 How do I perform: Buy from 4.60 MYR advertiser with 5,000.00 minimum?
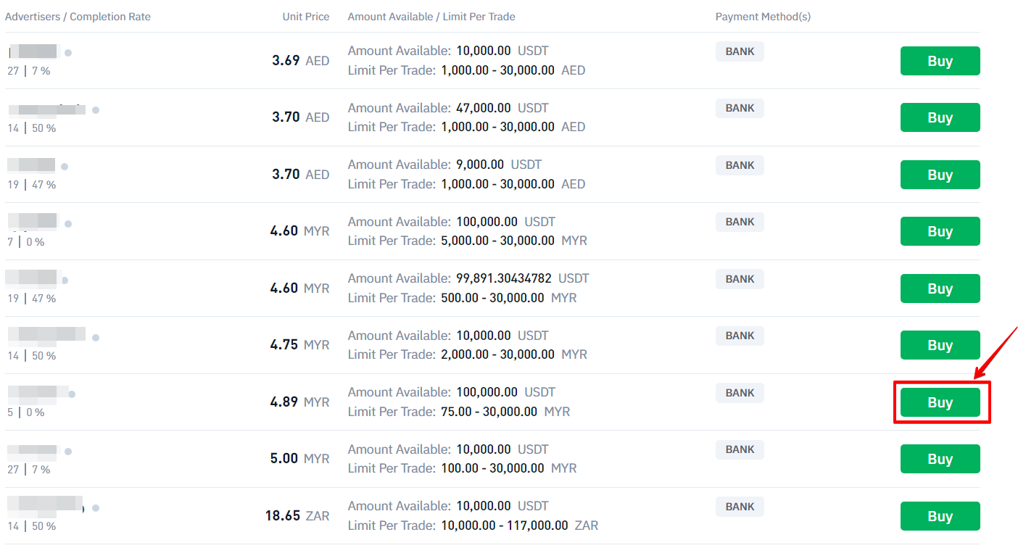click(x=940, y=231)
